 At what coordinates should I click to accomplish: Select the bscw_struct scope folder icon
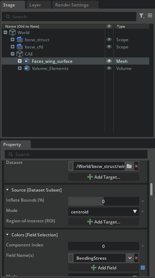tap(20, 39)
